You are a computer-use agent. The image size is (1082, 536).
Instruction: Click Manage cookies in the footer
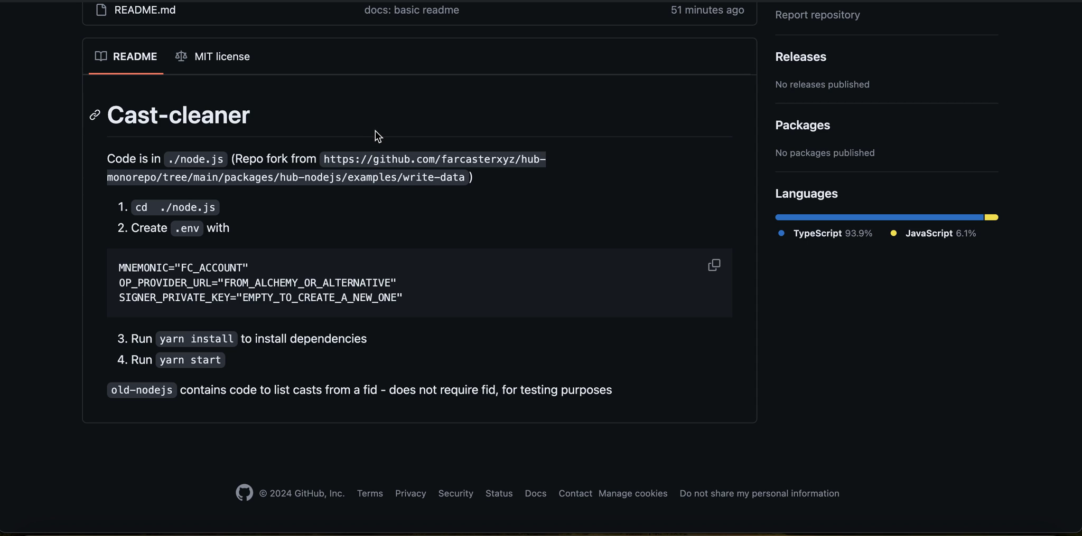pos(633,494)
